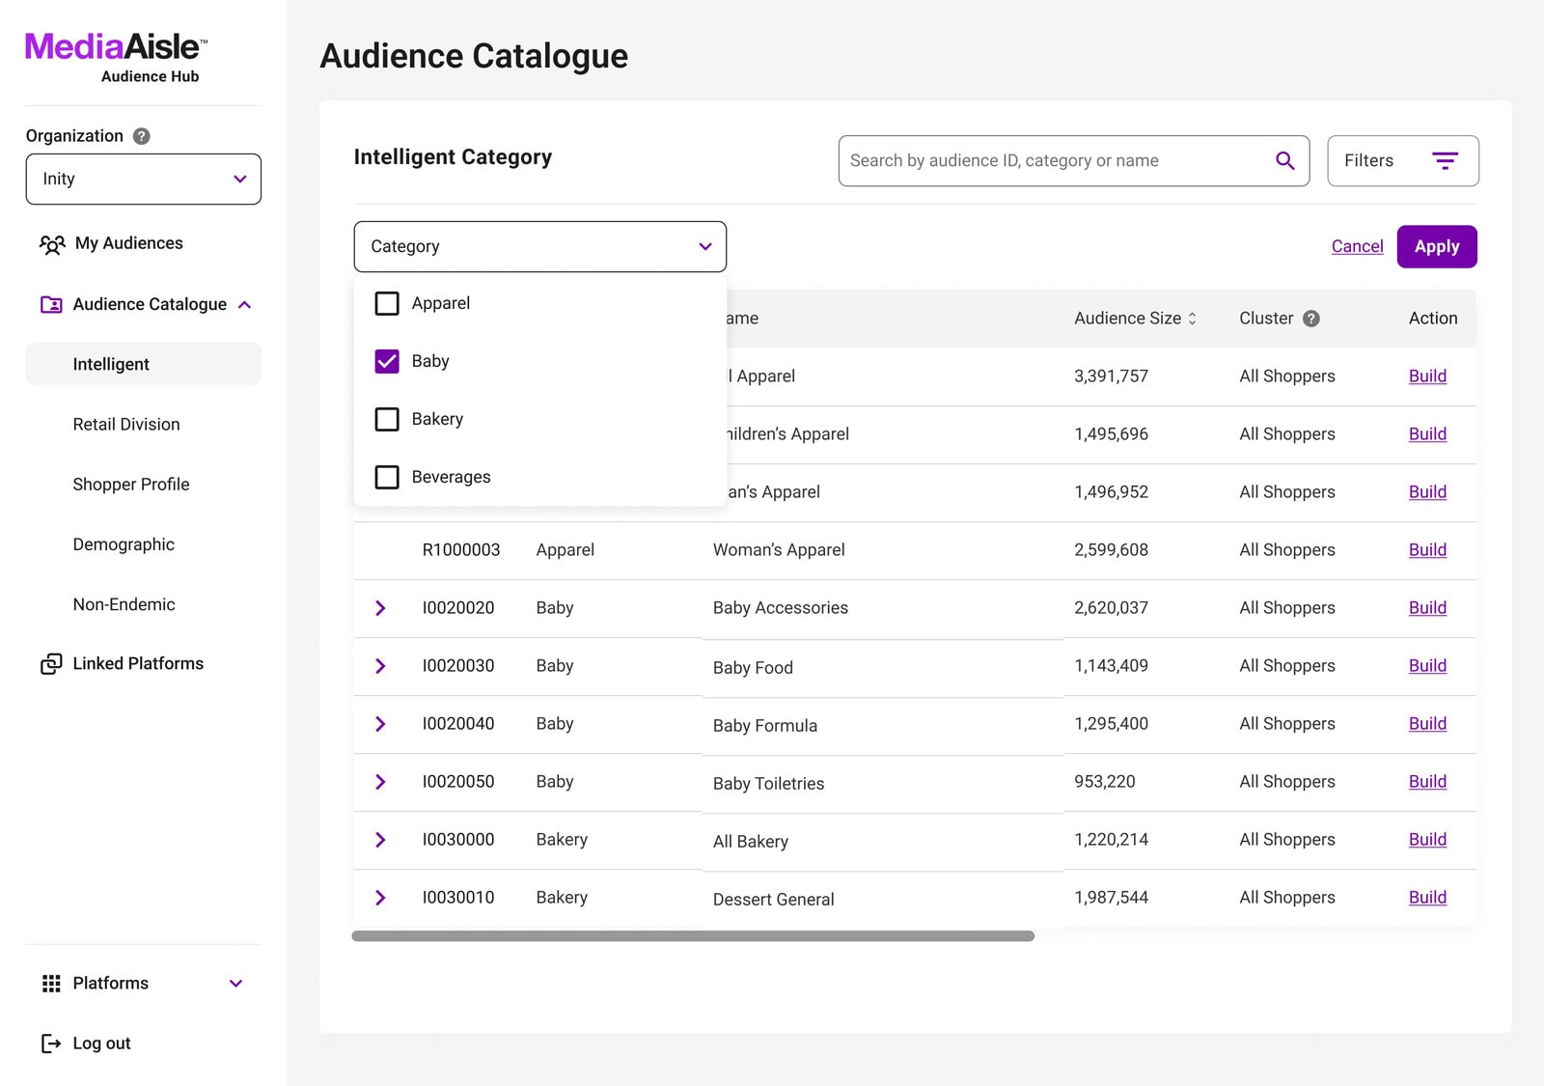Click the Organization help question mark icon
Viewport: 1544px width, 1086px height.
[x=142, y=136]
